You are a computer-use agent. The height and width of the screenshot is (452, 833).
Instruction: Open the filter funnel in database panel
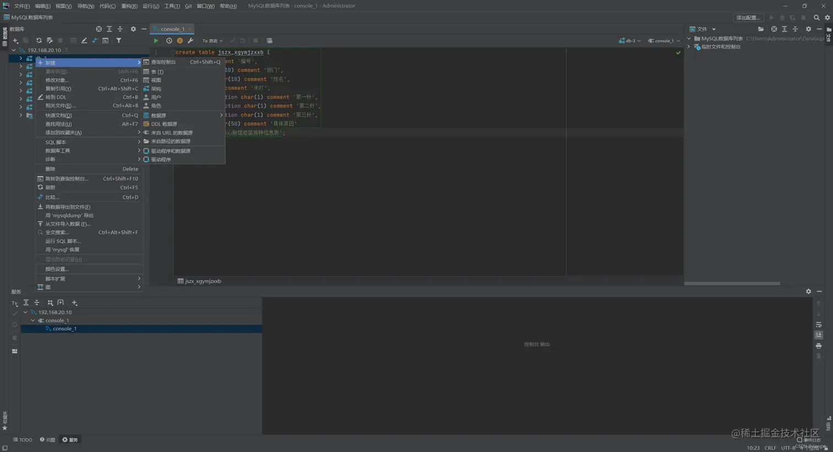(118, 41)
